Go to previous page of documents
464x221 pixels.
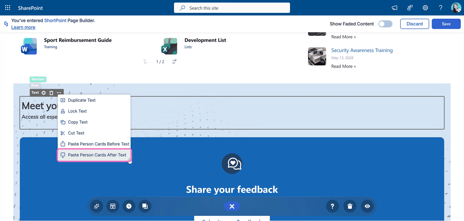[x=146, y=62]
